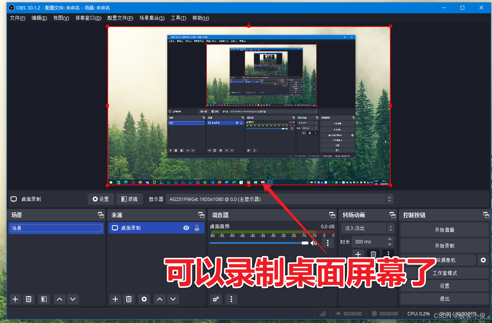Open the 淡入淡出 transition dropdown
Image resolution: width=492 pixels, height=323 pixels.
[x=367, y=228]
